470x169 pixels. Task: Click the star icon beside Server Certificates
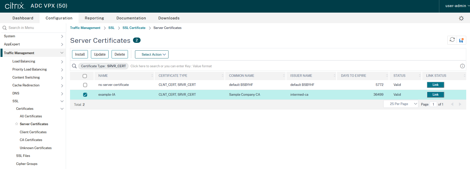click(17, 124)
